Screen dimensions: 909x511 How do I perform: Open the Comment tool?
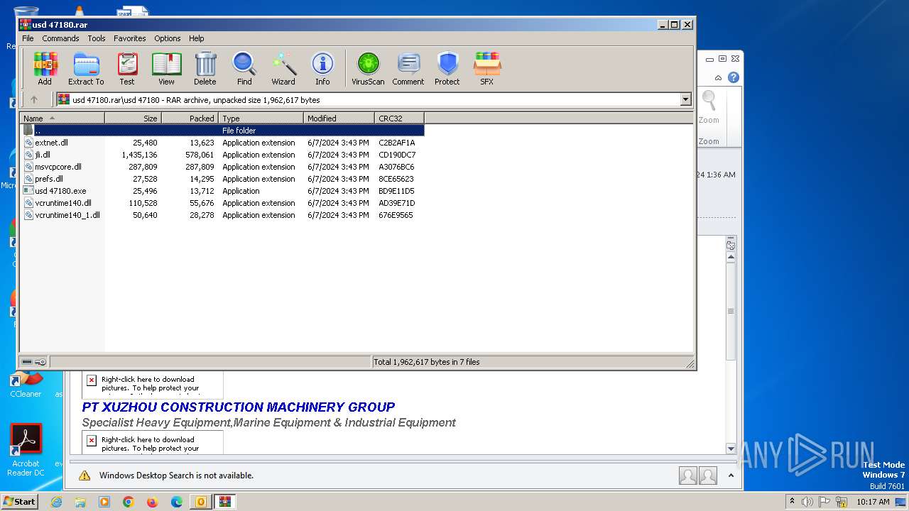pyautogui.click(x=408, y=69)
